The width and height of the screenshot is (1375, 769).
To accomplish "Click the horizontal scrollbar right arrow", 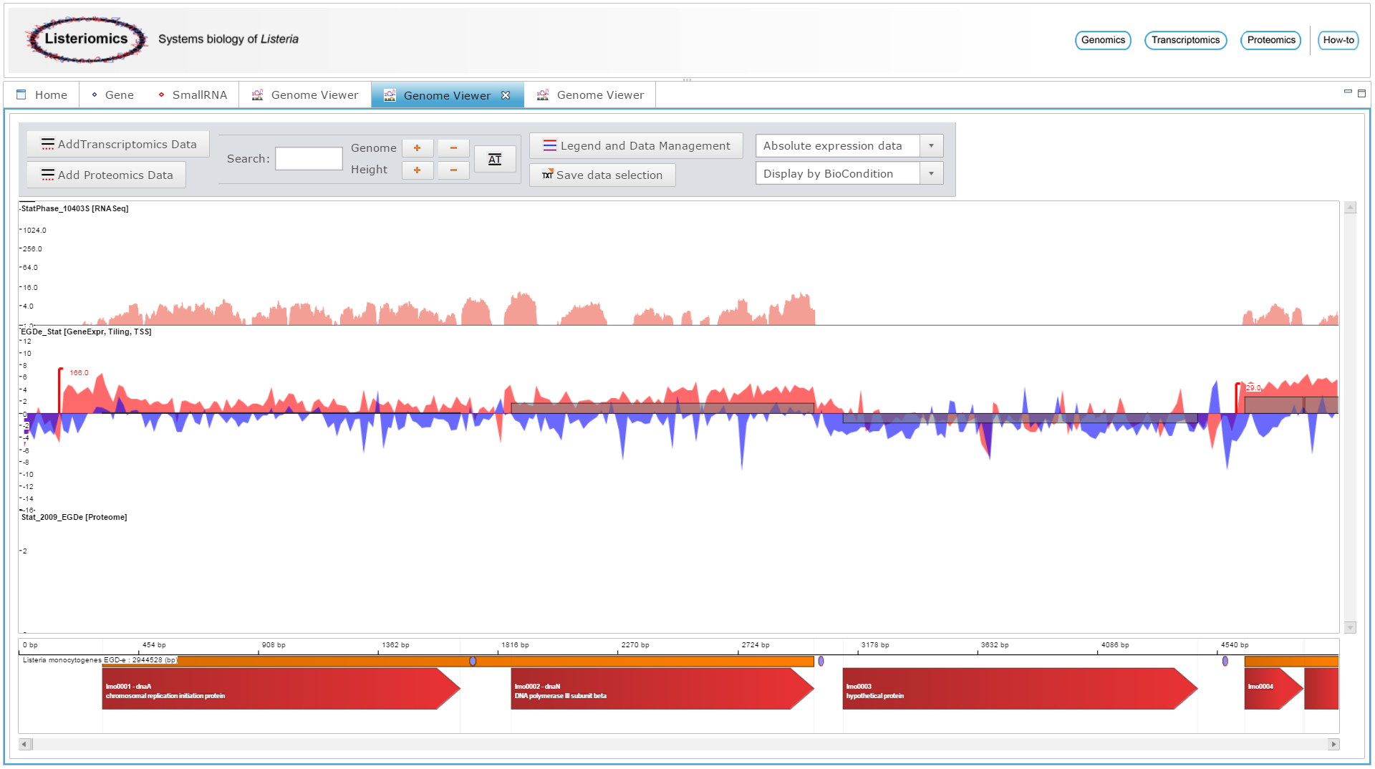I will pos(1333,745).
